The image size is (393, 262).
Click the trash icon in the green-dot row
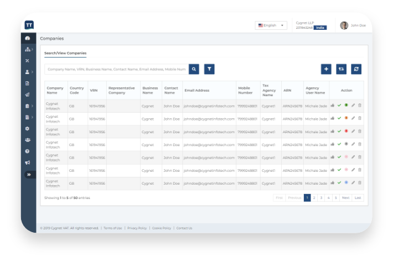click(360, 106)
